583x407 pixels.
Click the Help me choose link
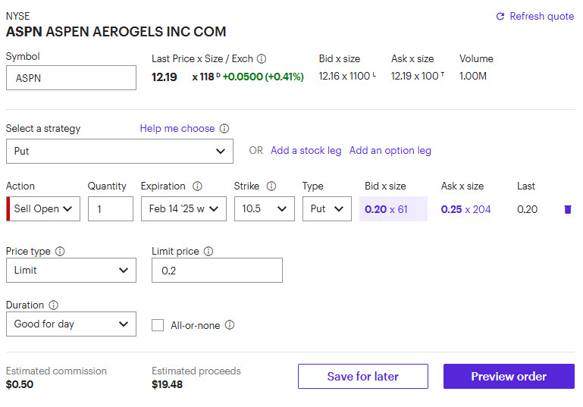tap(177, 129)
